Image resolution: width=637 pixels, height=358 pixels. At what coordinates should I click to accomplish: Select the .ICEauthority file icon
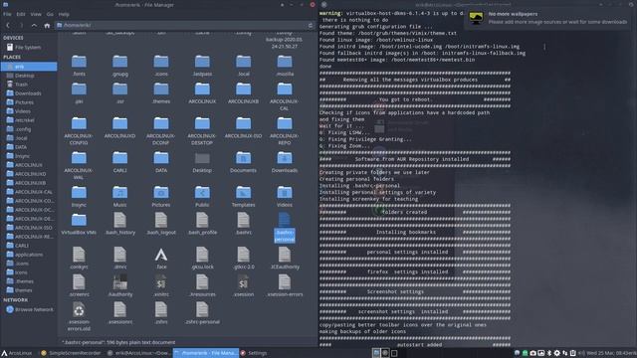285,255
